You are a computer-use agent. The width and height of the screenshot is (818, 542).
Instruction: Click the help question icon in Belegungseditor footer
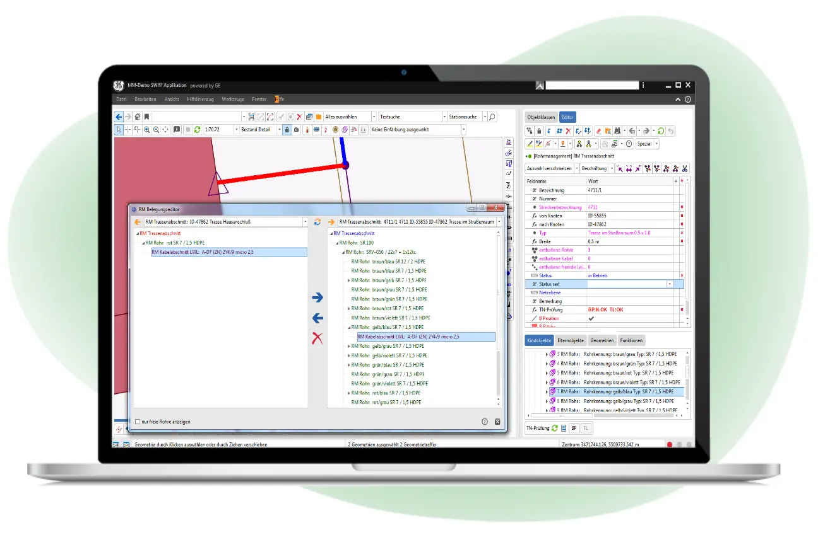coord(485,422)
